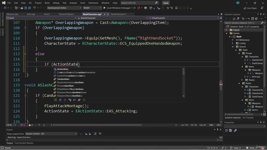Select EActionState in the IntelliSense list
Viewport: 267px width, 150px height.
(63, 79)
